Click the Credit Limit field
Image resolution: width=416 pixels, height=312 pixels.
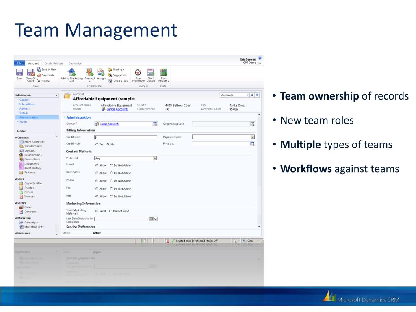[126, 137]
